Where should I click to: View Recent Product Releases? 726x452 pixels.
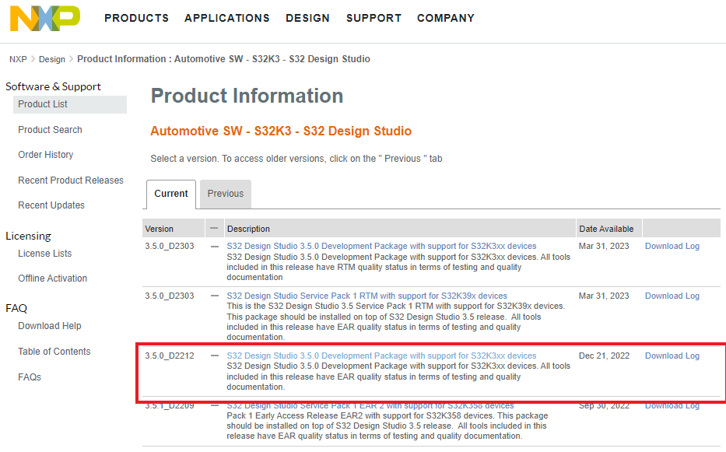(x=71, y=180)
